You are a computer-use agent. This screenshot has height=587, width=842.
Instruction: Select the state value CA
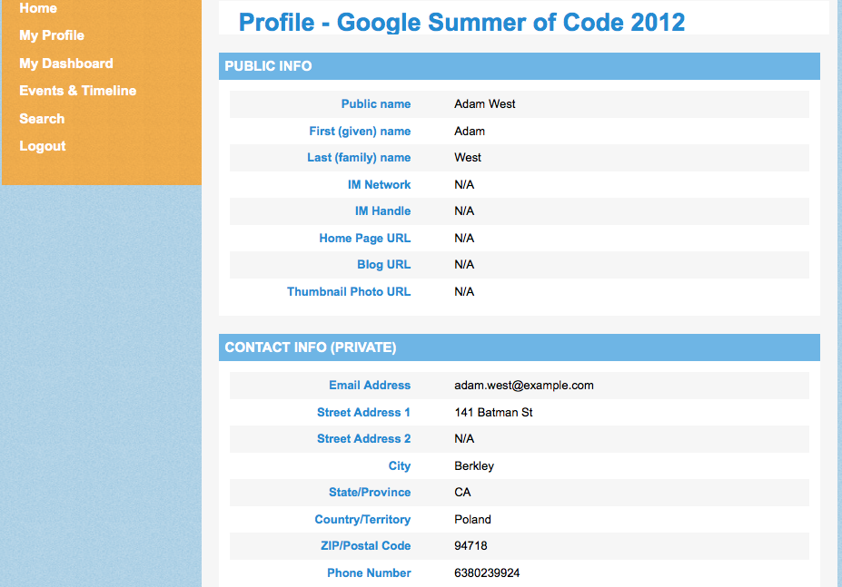(x=462, y=492)
